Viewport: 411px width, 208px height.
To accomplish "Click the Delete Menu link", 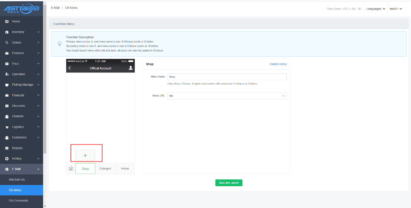I will [x=278, y=64].
